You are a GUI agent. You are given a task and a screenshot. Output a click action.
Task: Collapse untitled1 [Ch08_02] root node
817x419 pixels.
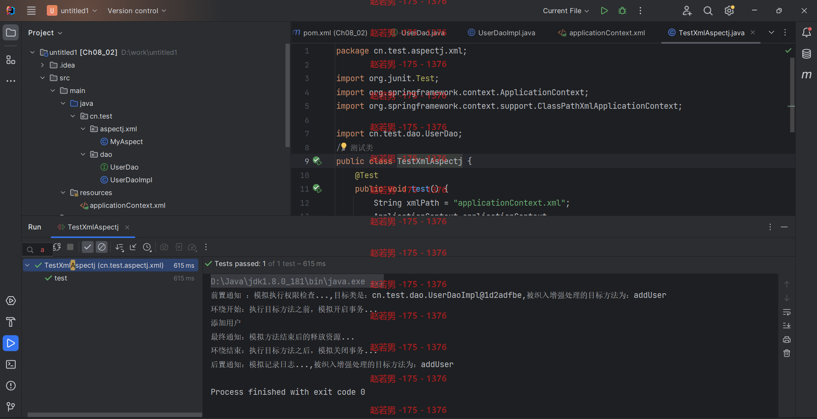(x=32, y=52)
